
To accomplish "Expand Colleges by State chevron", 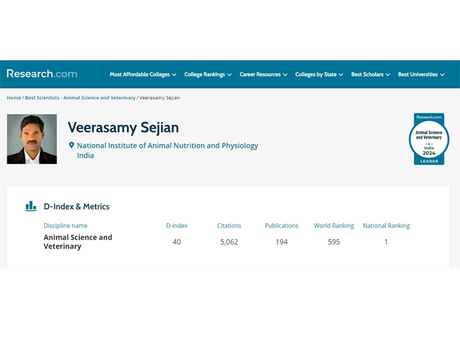I will coord(341,75).
